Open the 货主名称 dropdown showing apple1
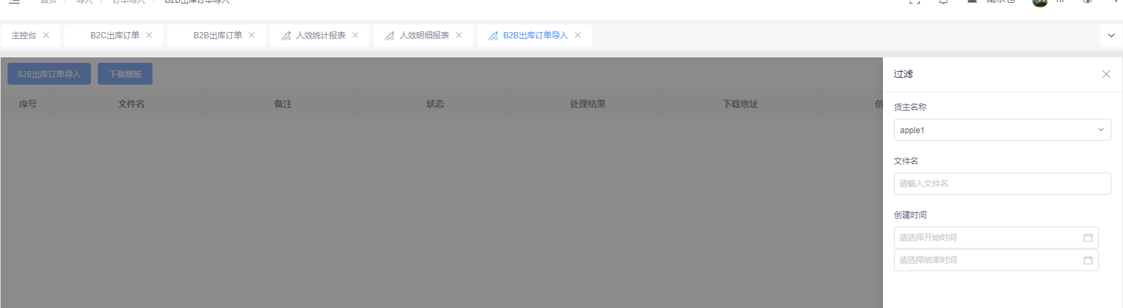The image size is (1123, 308). (x=1002, y=130)
